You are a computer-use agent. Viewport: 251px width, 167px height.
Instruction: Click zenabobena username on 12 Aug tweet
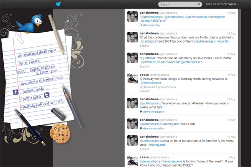coord(149,54)
